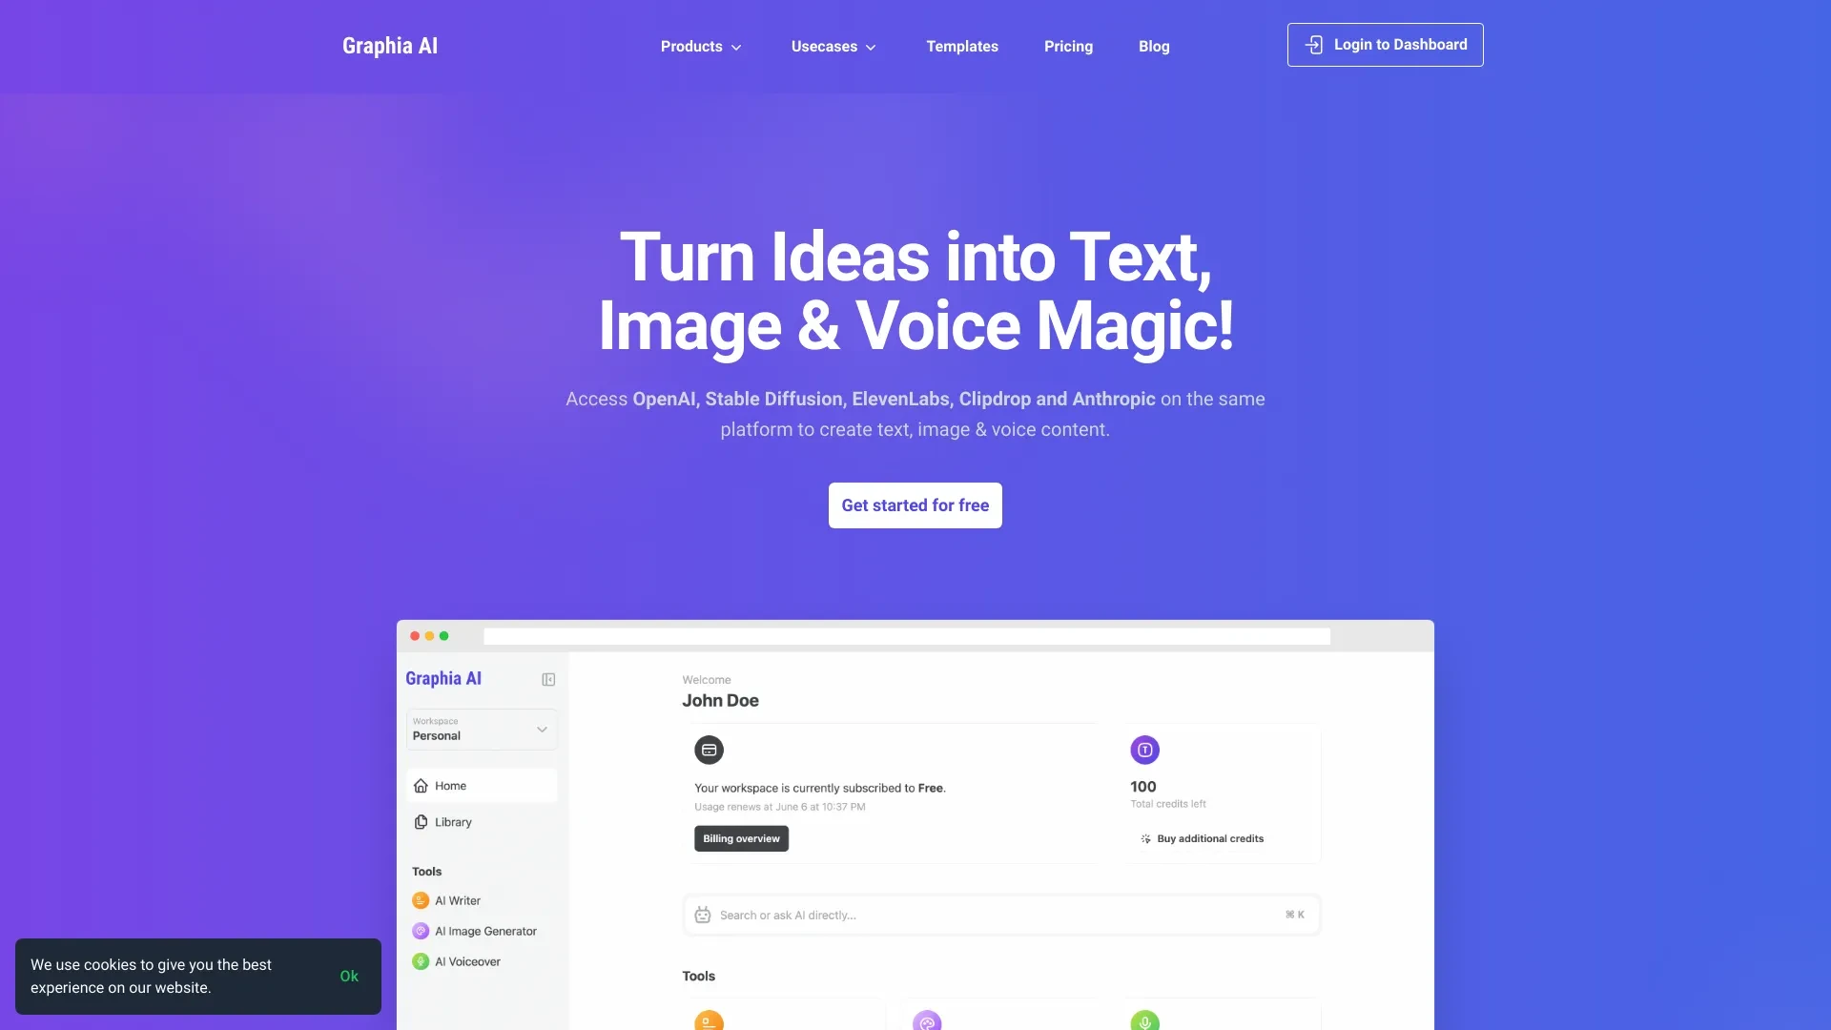The width and height of the screenshot is (1831, 1030).
Task: Select the Pricing menu item
Action: (1068, 45)
